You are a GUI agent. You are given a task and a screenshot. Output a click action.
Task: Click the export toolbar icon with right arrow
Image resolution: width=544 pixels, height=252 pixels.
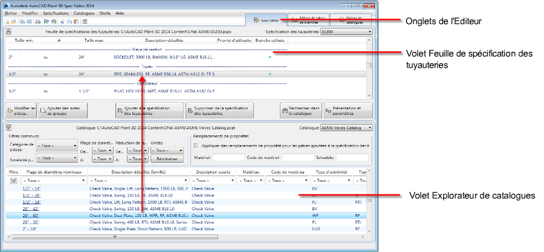(x=46, y=22)
